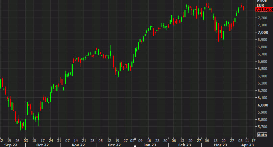This screenshot has width=273, height=147.
Task: Click the 6,300 price axis label
Action: point(263,83)
